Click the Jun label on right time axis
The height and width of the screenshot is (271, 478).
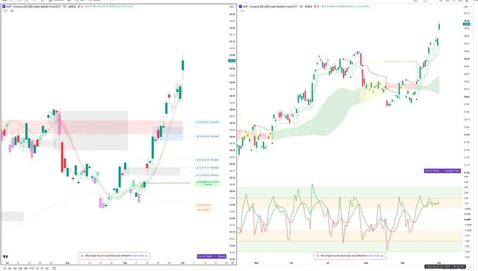pyautogui.click(x=291, y=263)
